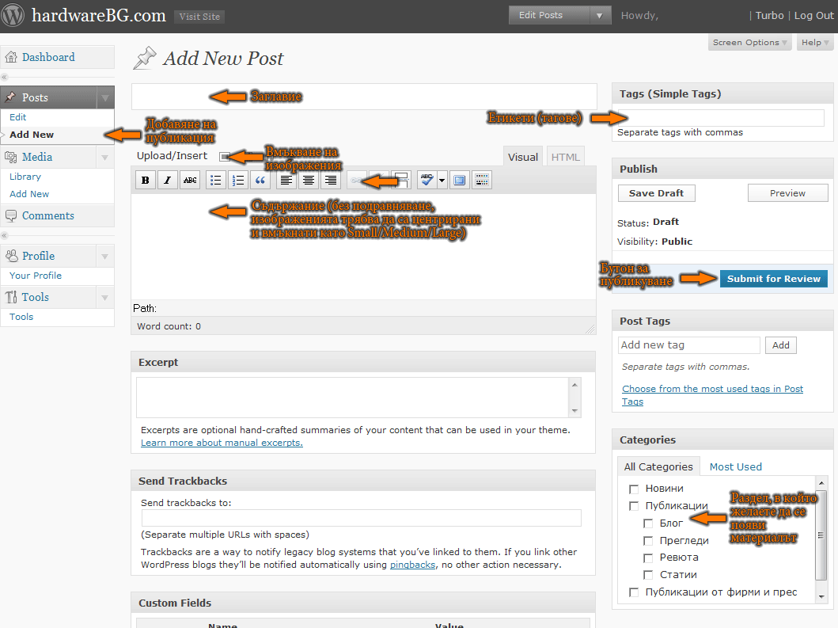
Task: Click scroll down arrow in Categories list
Action: point(821,597)
